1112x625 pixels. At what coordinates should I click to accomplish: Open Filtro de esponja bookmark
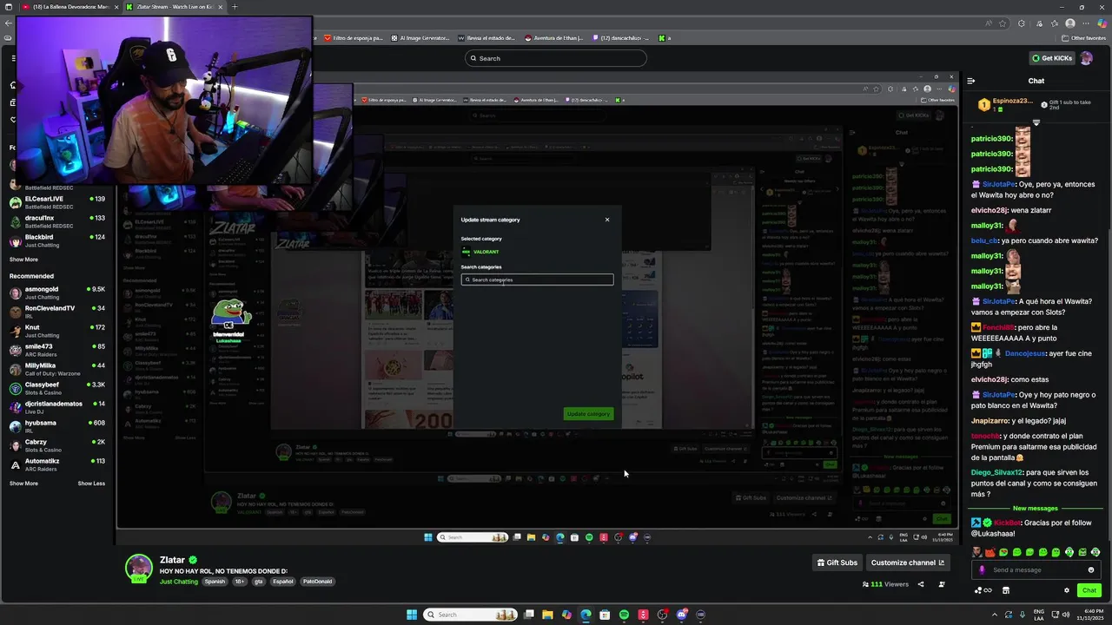(354, 38)
